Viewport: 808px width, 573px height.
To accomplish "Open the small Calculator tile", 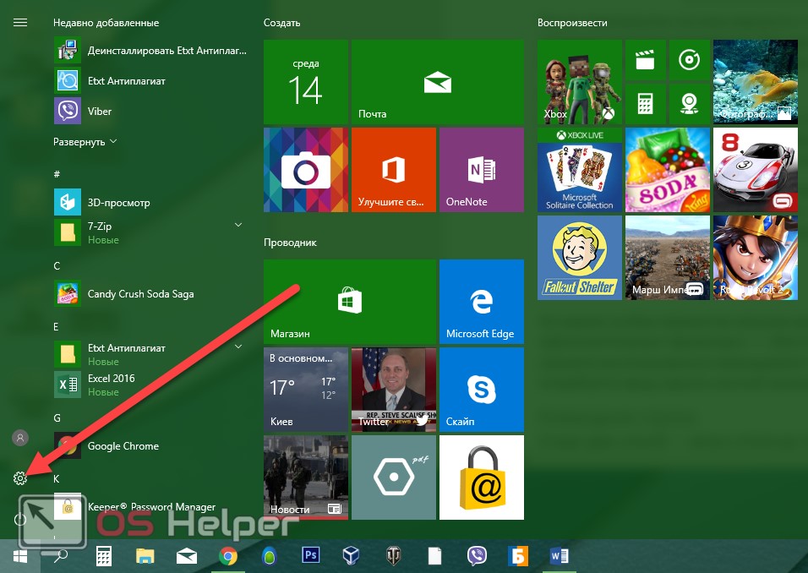I will (645, 103).
